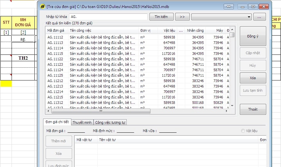Open the Công việc tương tự tab
281x167 pixels.
[110, 122]
